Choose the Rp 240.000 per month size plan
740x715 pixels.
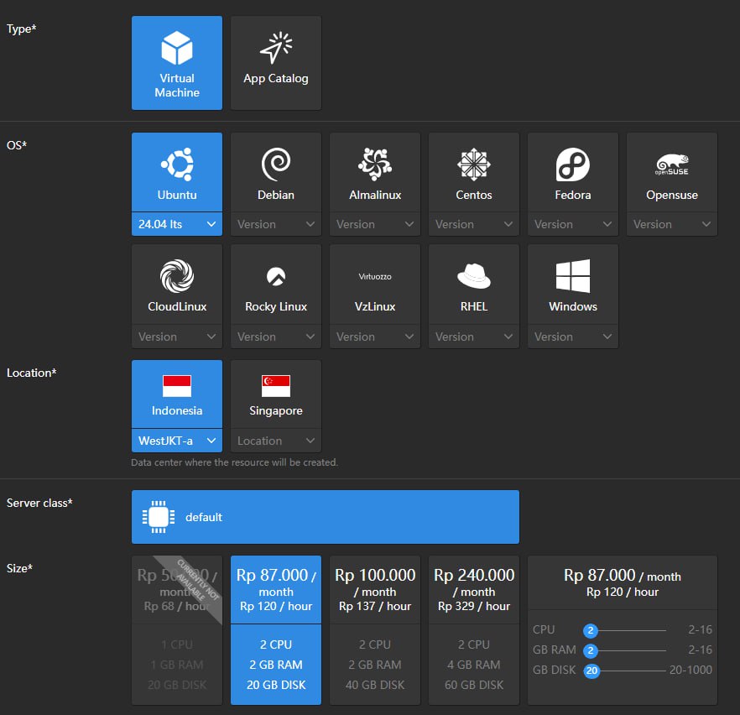(x=474, y=629)
